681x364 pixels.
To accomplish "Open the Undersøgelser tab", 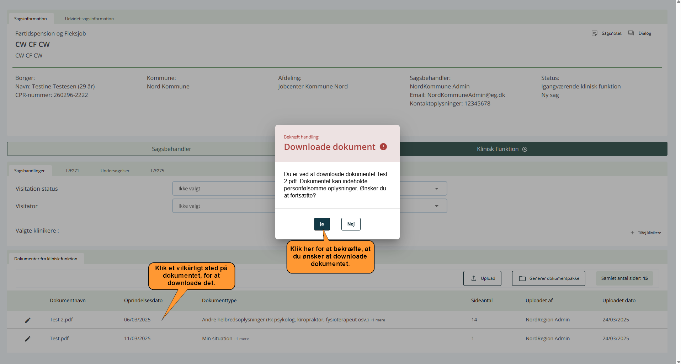I will pos(115,171).
